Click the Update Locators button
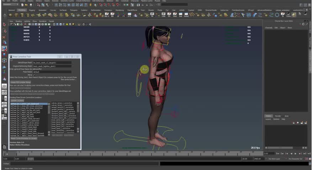Screen dimensions: 313x170 pyautogui.click(x=17, y=101)
